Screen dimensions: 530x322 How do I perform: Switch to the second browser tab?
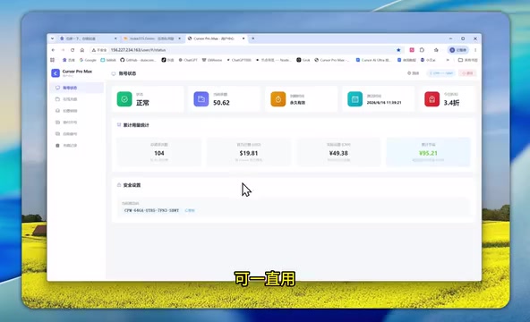[151, 38]
